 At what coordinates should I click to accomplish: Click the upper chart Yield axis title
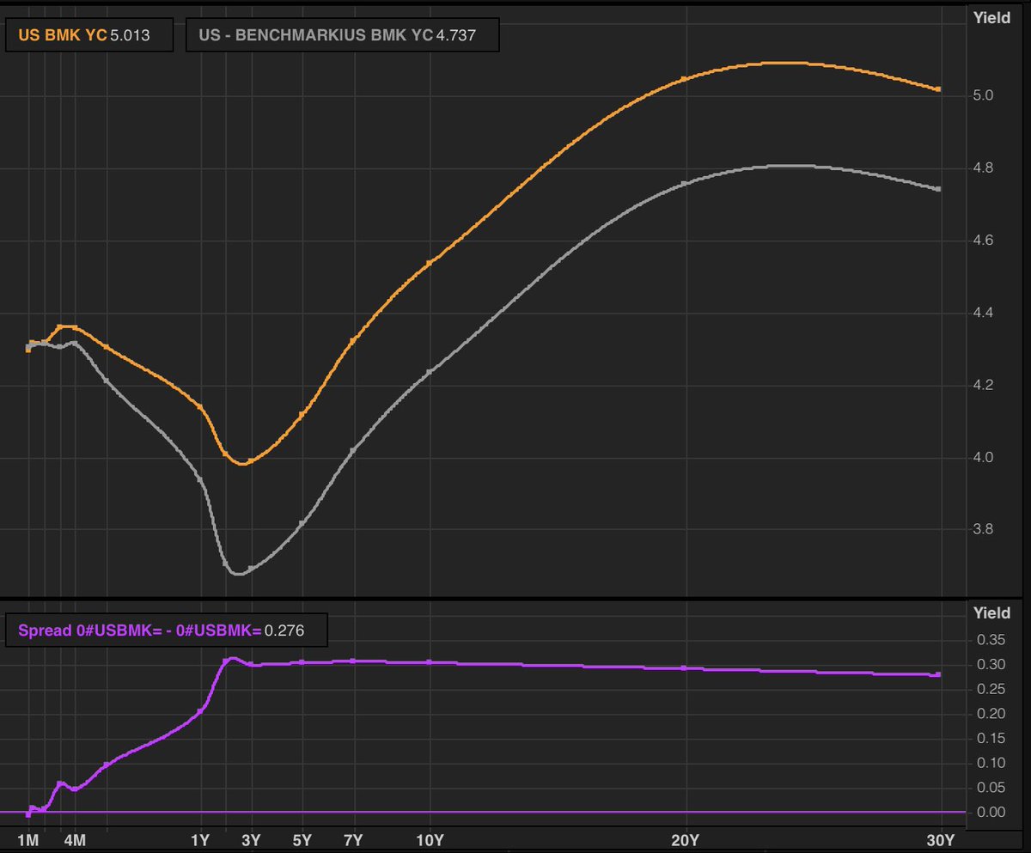click(991, 16)
